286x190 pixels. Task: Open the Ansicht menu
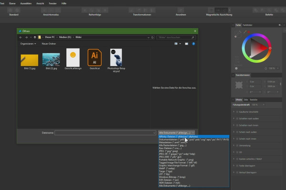[x=40, y=3]
